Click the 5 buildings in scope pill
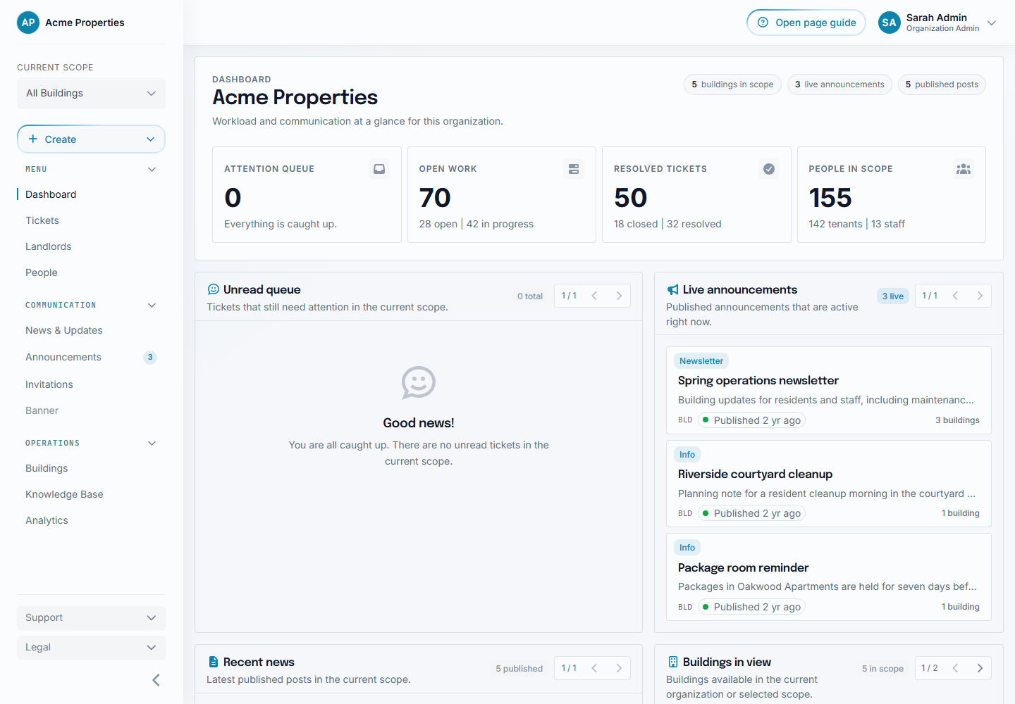 (732, 84)
